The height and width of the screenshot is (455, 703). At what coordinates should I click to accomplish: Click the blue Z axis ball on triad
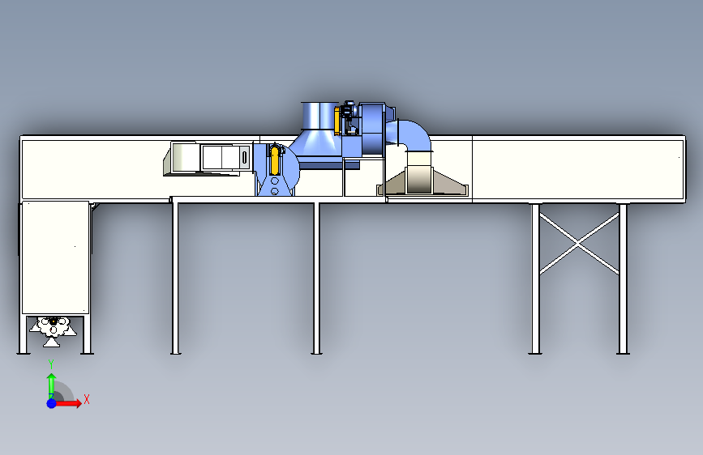point(52,403)
